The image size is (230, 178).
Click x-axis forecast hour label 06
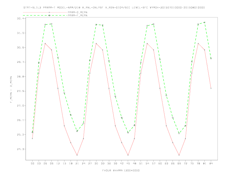tap(45, 163)
